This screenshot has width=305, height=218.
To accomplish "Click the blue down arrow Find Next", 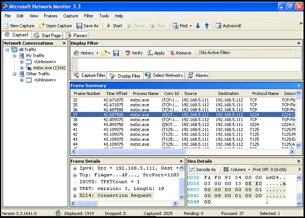I will 198,26.
